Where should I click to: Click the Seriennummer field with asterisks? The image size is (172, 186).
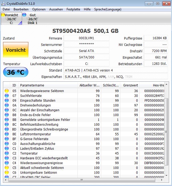click(x=87, y=45)
